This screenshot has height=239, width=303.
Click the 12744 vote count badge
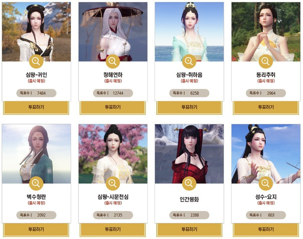click(x=113, y=93)
